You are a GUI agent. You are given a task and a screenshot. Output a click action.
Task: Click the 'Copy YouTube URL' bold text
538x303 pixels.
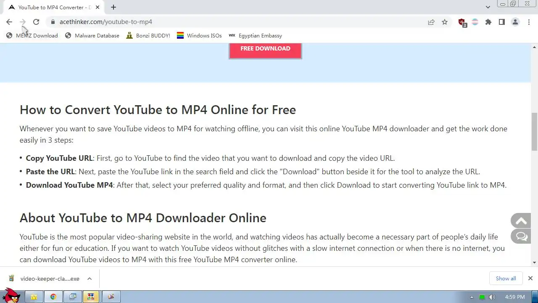coord(59,158)
